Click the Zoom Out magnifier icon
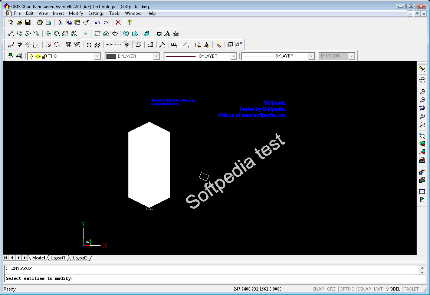Screen dimensions: 430x295 tap(422, 100)
